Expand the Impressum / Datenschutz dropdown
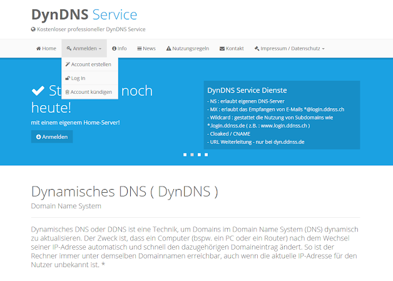The width and height of the screenshot is (393, 281). [290, 48]
